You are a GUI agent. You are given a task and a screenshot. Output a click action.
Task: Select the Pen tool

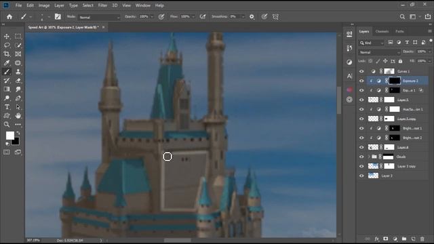coord(18,98)
